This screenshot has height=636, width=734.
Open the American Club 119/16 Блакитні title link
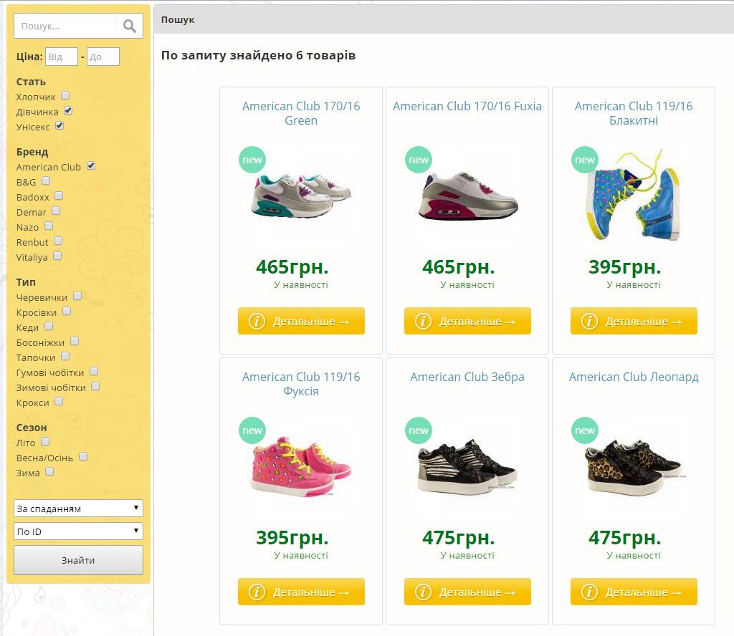coord(634,113)
